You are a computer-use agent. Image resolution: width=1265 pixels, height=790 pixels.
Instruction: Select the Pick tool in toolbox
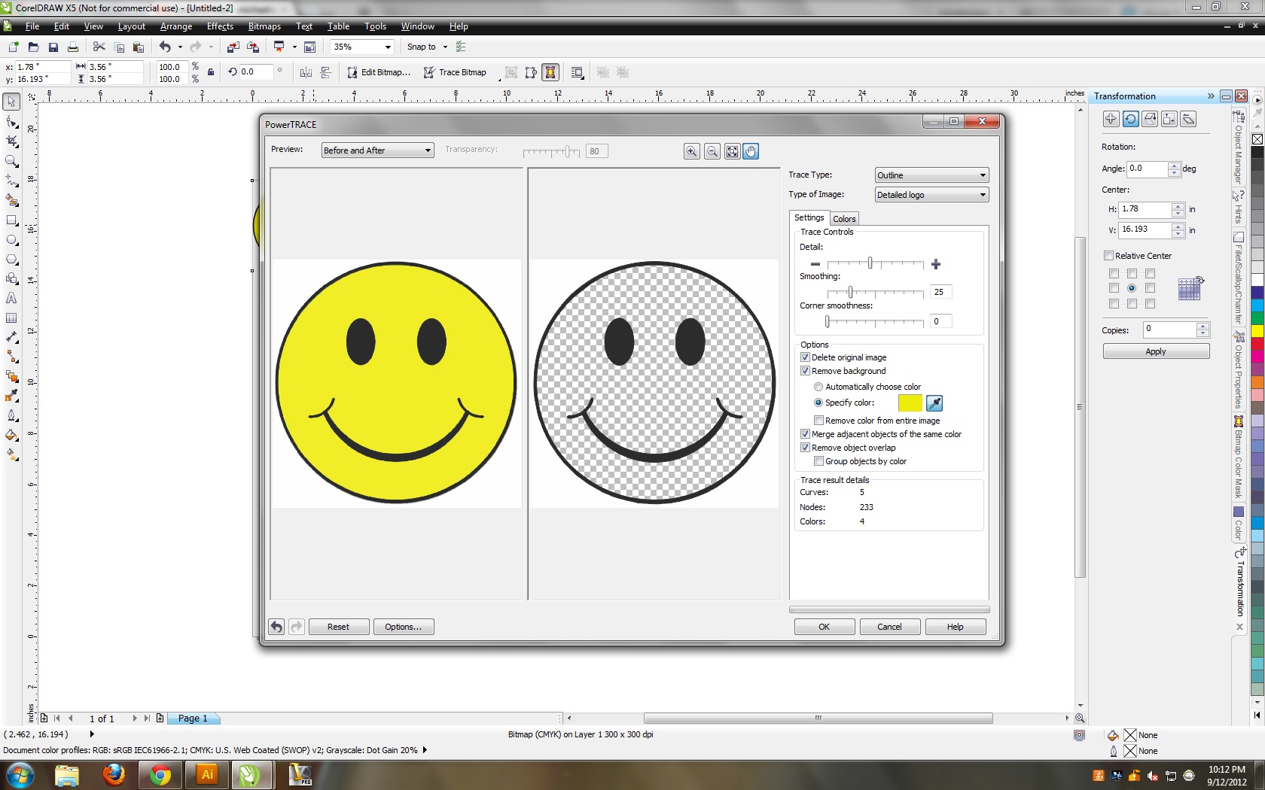click(x=11, y=102)
